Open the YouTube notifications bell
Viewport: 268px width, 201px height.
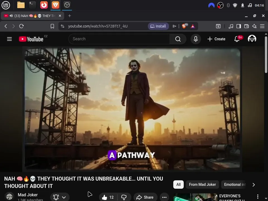(x=237, y=39)
